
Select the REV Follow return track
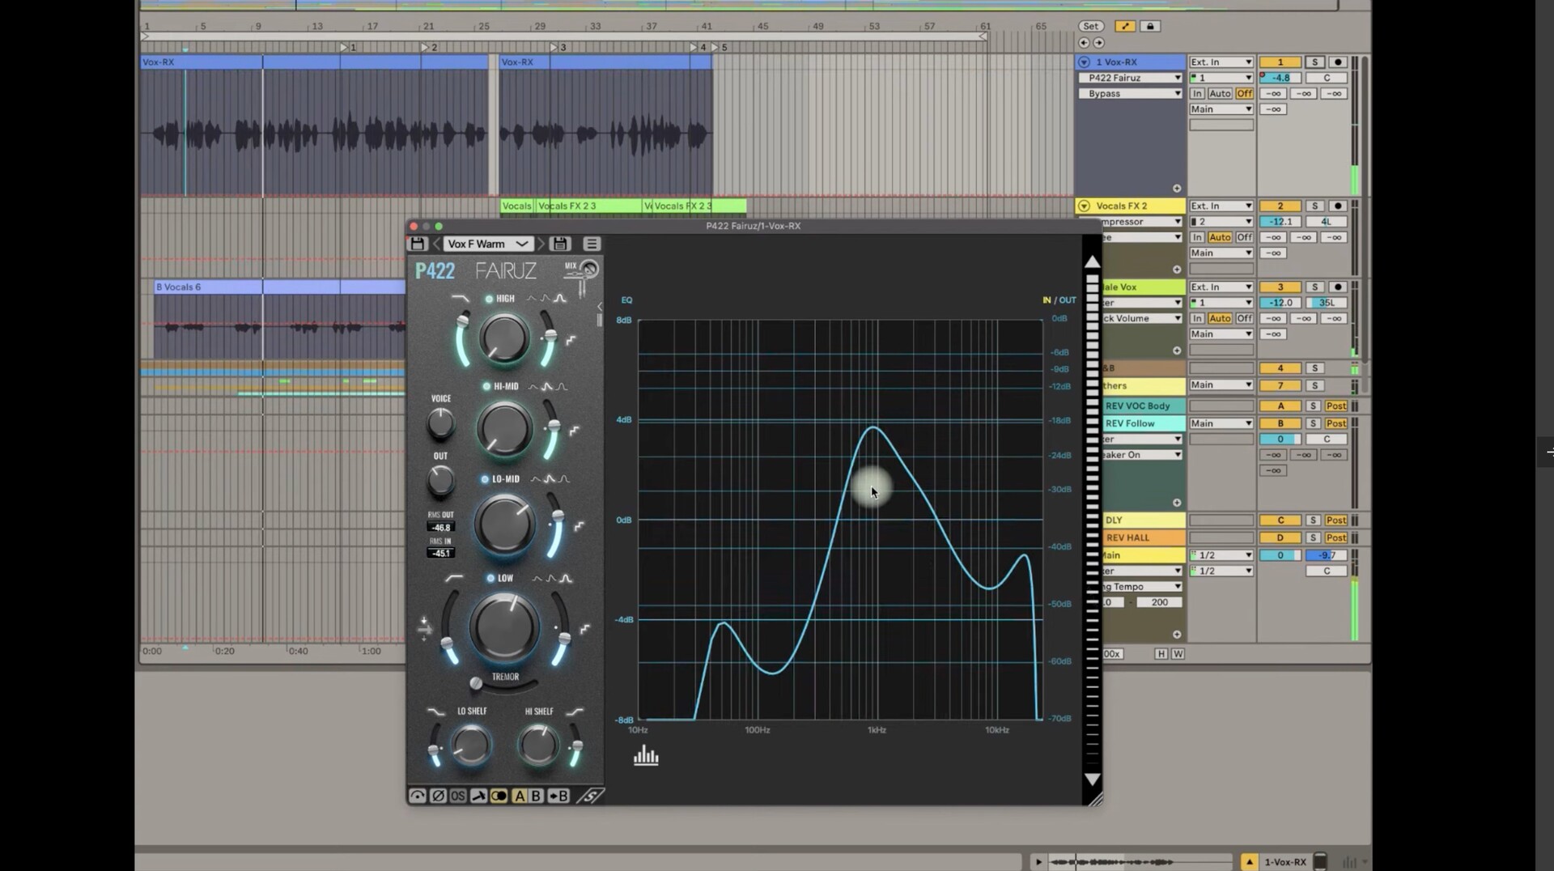point(1144,423)
